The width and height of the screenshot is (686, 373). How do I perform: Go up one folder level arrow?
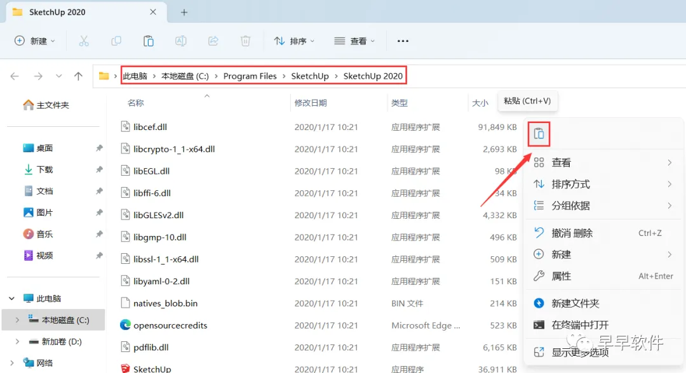pos(78,76)
